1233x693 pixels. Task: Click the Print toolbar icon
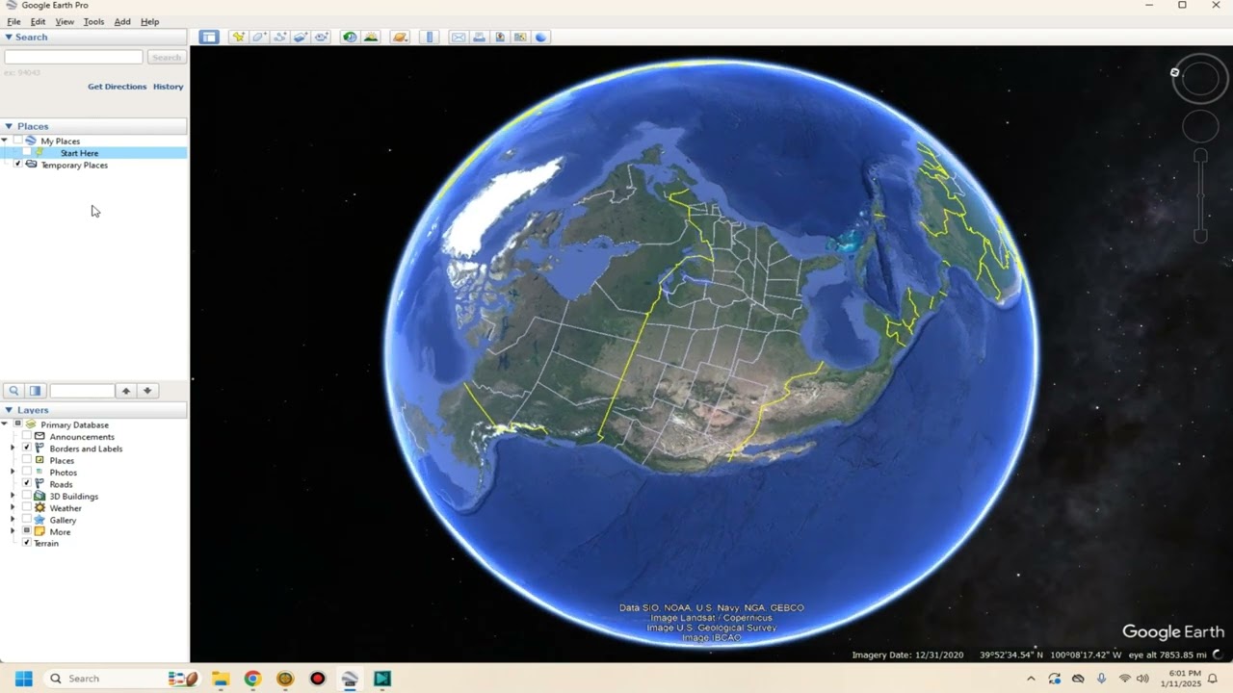[479, 37]
